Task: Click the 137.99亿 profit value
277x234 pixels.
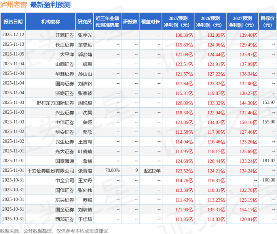Action: pos(249,64)
